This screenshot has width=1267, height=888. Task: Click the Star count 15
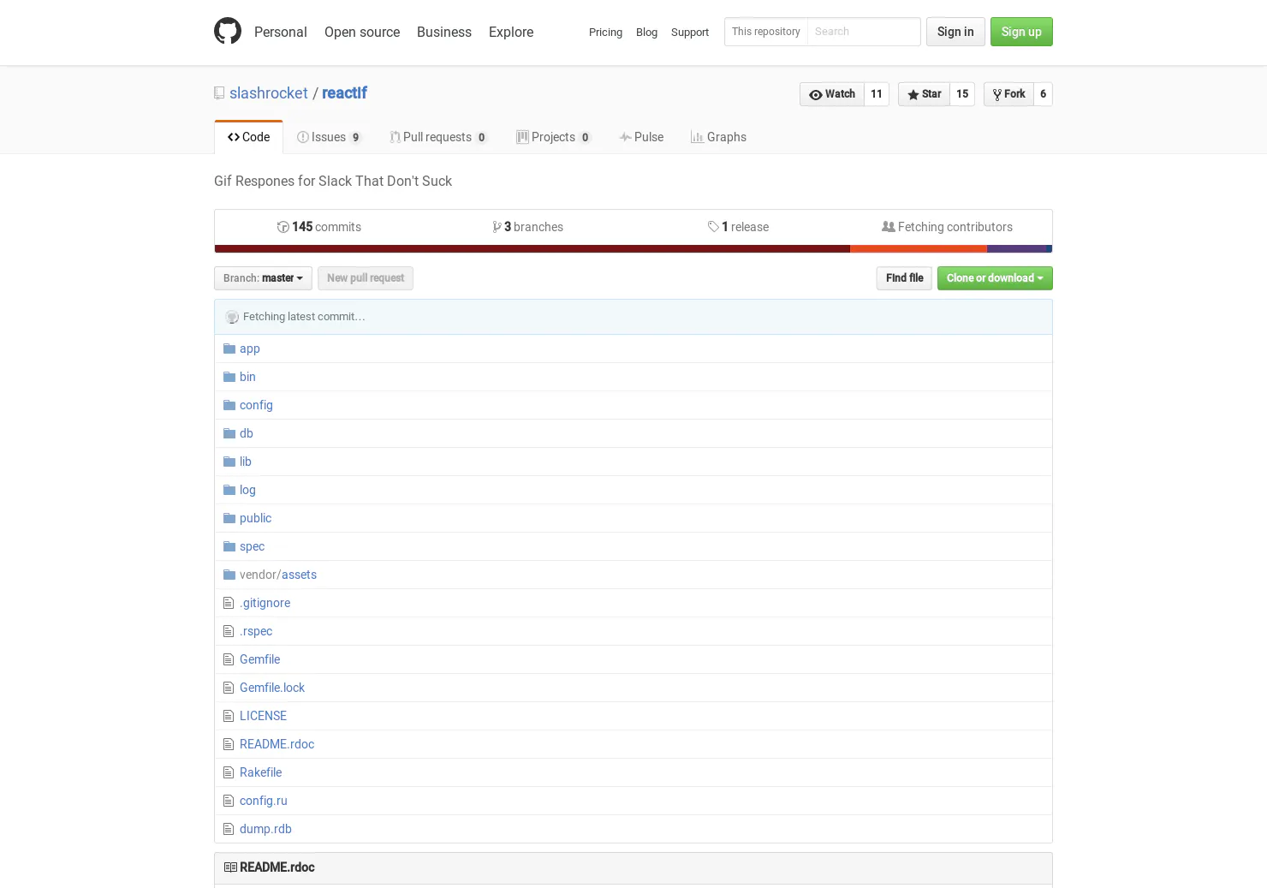click(x=962, y=94)
